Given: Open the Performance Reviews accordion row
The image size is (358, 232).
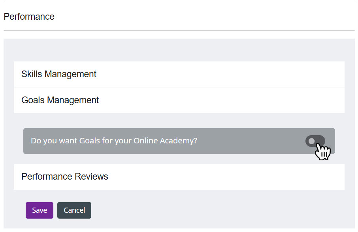Looking at the screenshot, I should pos(179,176).
